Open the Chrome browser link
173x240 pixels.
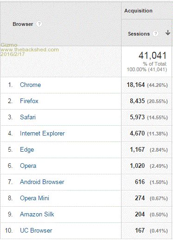pyautogui.click(x=31, y=85)
